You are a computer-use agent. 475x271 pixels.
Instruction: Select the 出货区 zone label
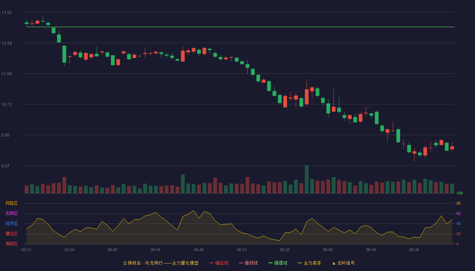pyautogui.click(x=12, y=213)
